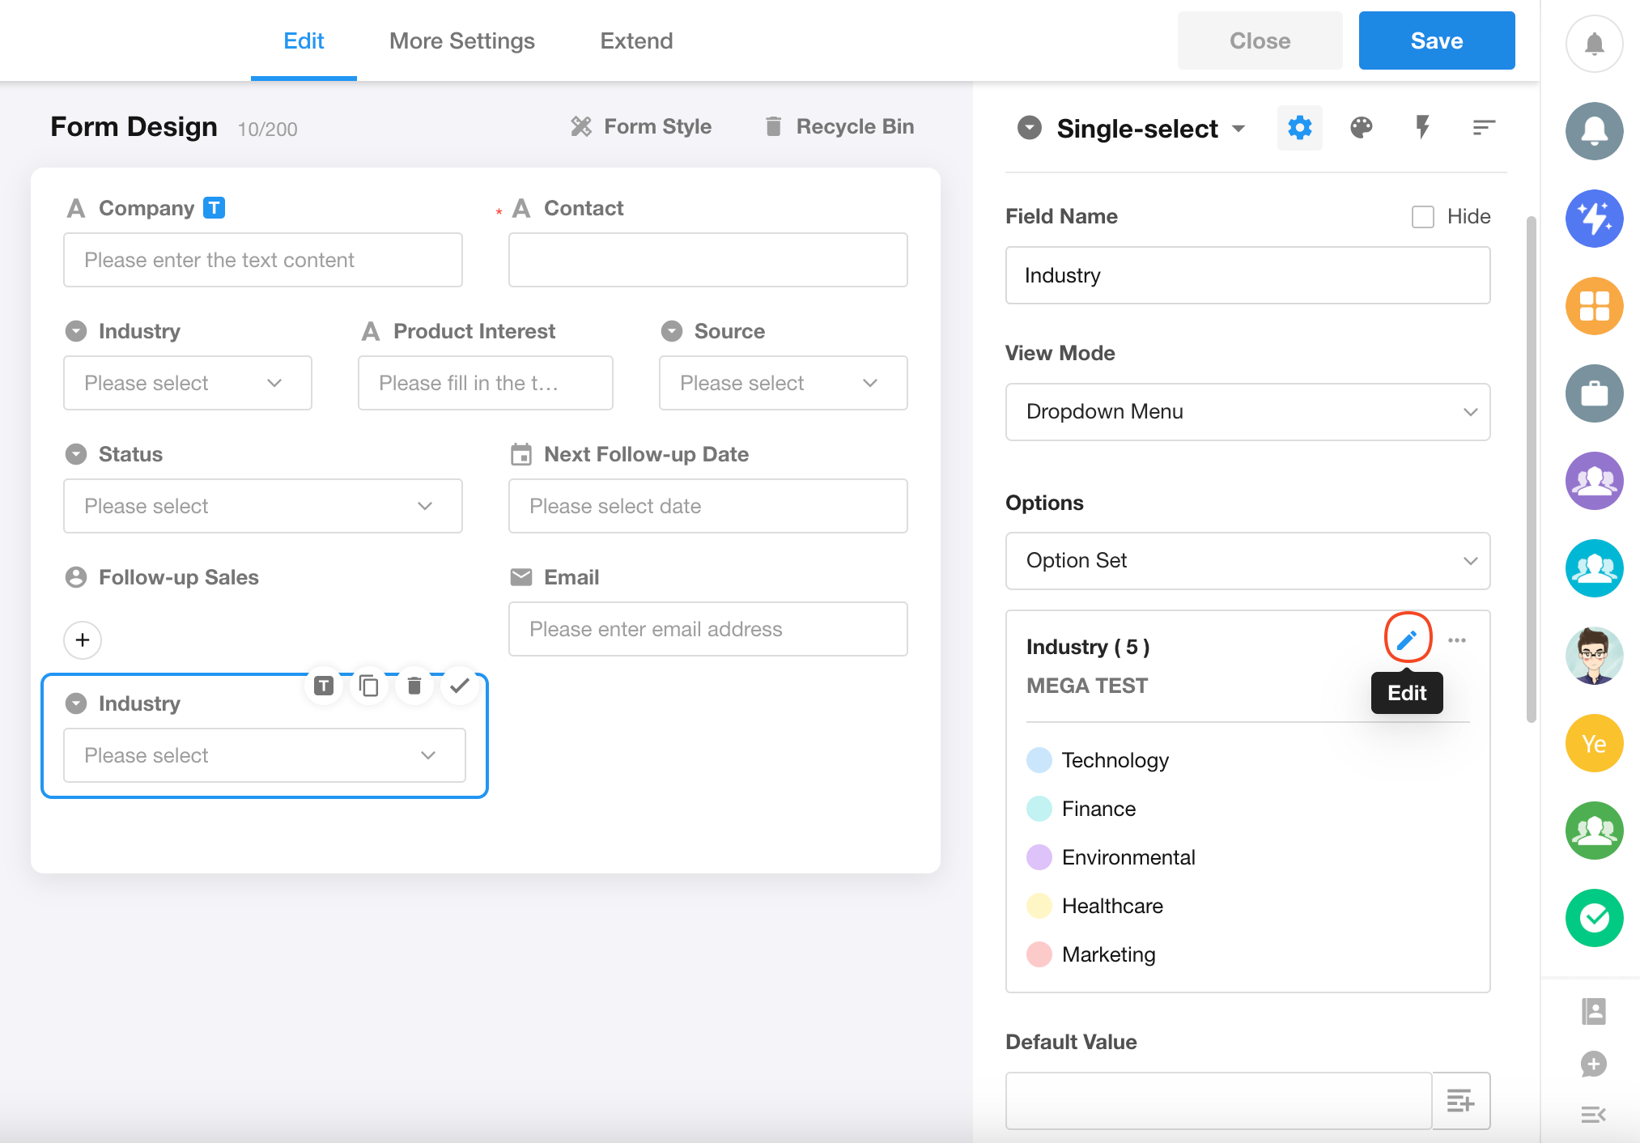Viewport: 1640px width, 1143px height.
Task: Click the pencil edit option set icon
Action: pos(1407,639)
